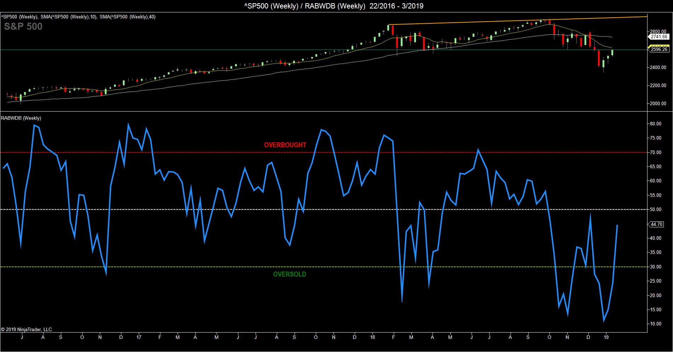Select the green dashed oversold threshold line

323,267
